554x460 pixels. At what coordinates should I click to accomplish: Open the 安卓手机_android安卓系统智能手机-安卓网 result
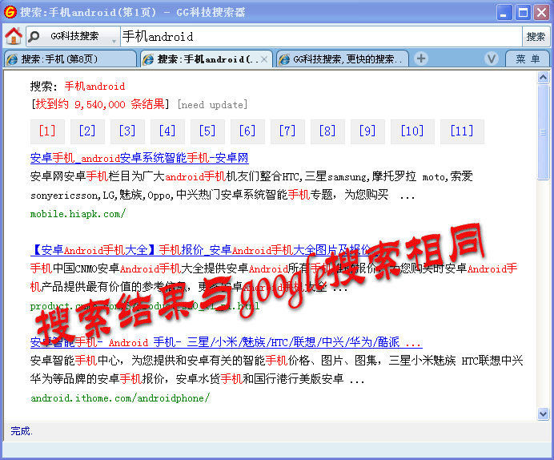pyautogui.click(x=139, y=159)
